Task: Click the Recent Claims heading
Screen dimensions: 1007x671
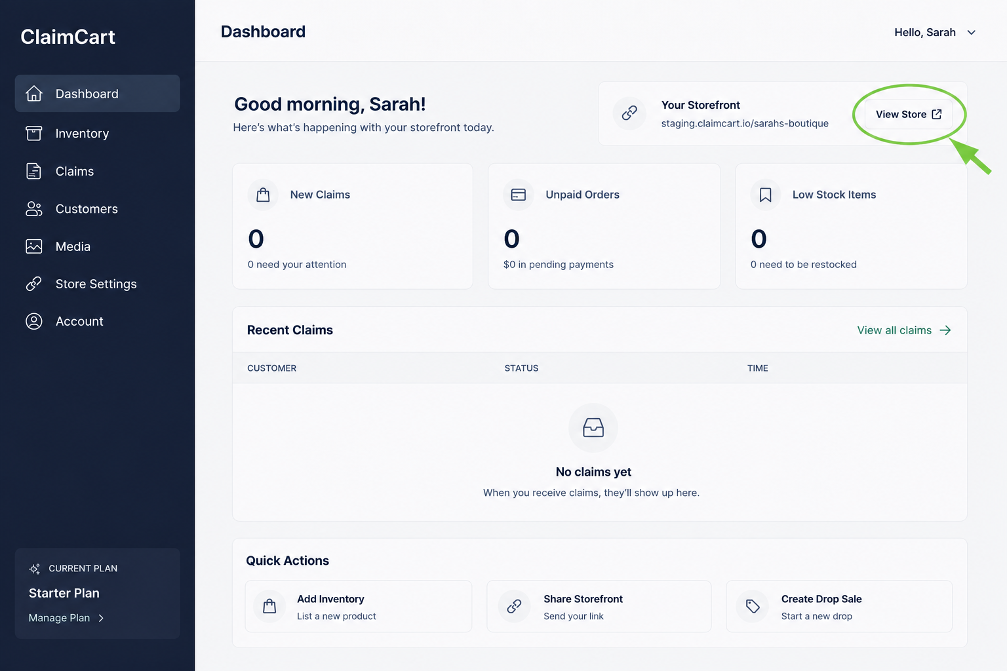Action: (290, 330)
